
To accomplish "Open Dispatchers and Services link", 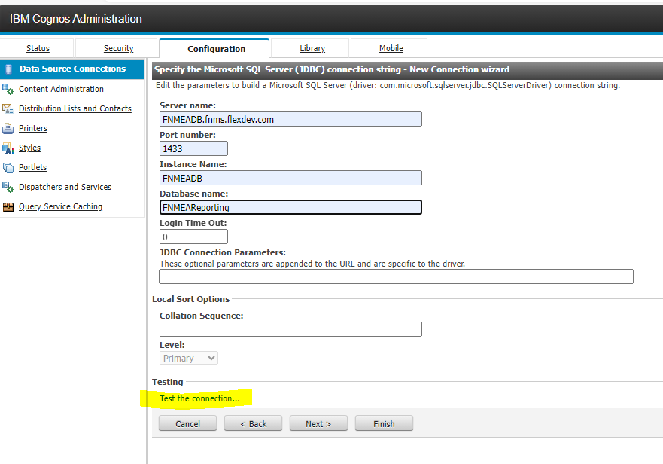I will [x=65, y=187].
